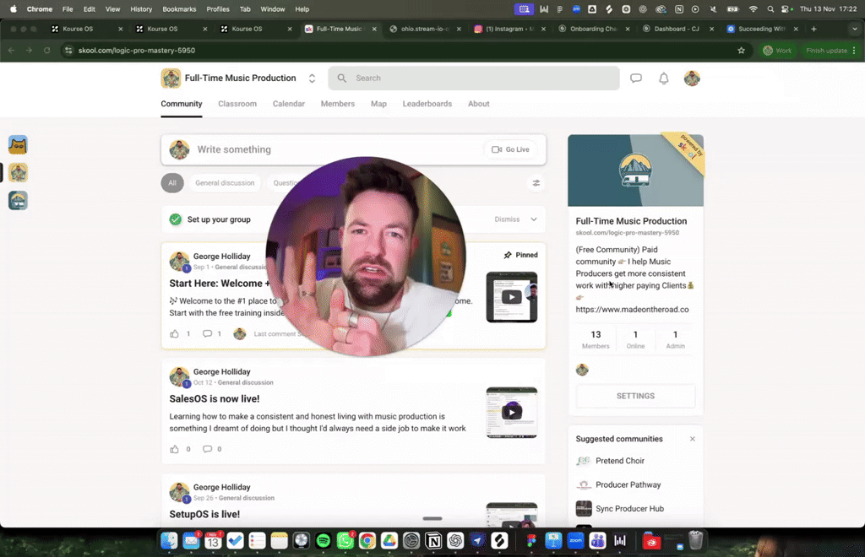The height and width of the screenshot is (557, 865).
Task: Open WhatsApp from the Dock
Action: pos(345,541)
